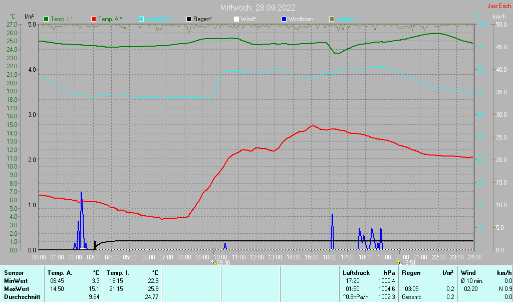Select the 'Temp. I.*' legend label

point(62,20)
